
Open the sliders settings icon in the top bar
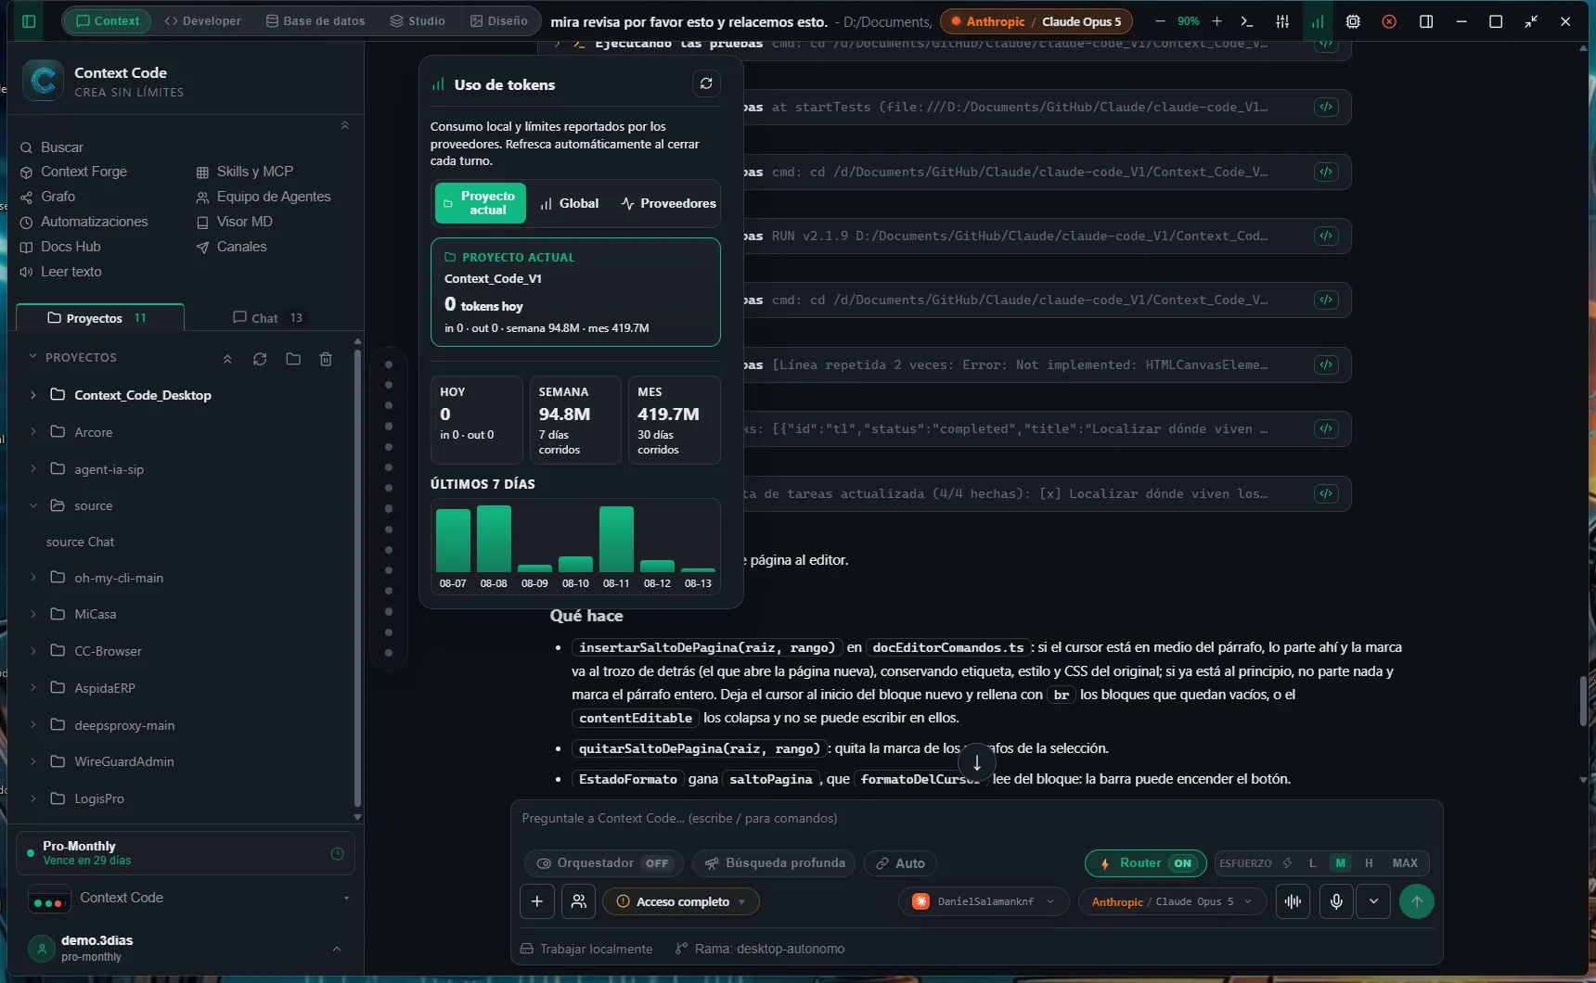1282,21
